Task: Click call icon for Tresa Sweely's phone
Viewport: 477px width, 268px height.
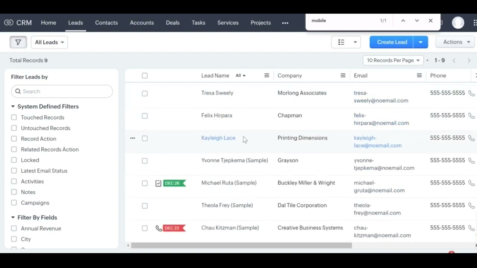Action: pyautogui.click(x=471, y=93)
